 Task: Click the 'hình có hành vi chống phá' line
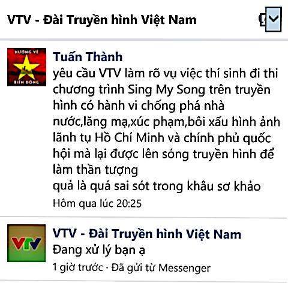(139, 106)
